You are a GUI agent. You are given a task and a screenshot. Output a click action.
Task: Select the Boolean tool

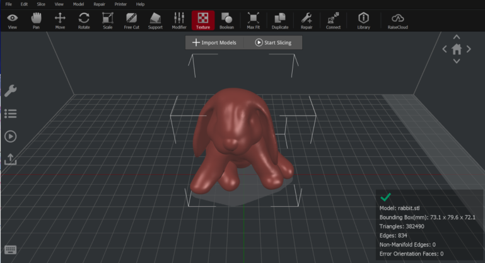(226, 20)
